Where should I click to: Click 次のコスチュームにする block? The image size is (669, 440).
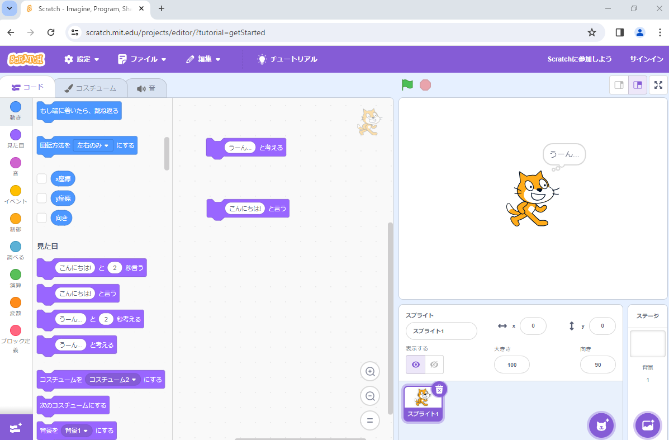click(73, 405)
